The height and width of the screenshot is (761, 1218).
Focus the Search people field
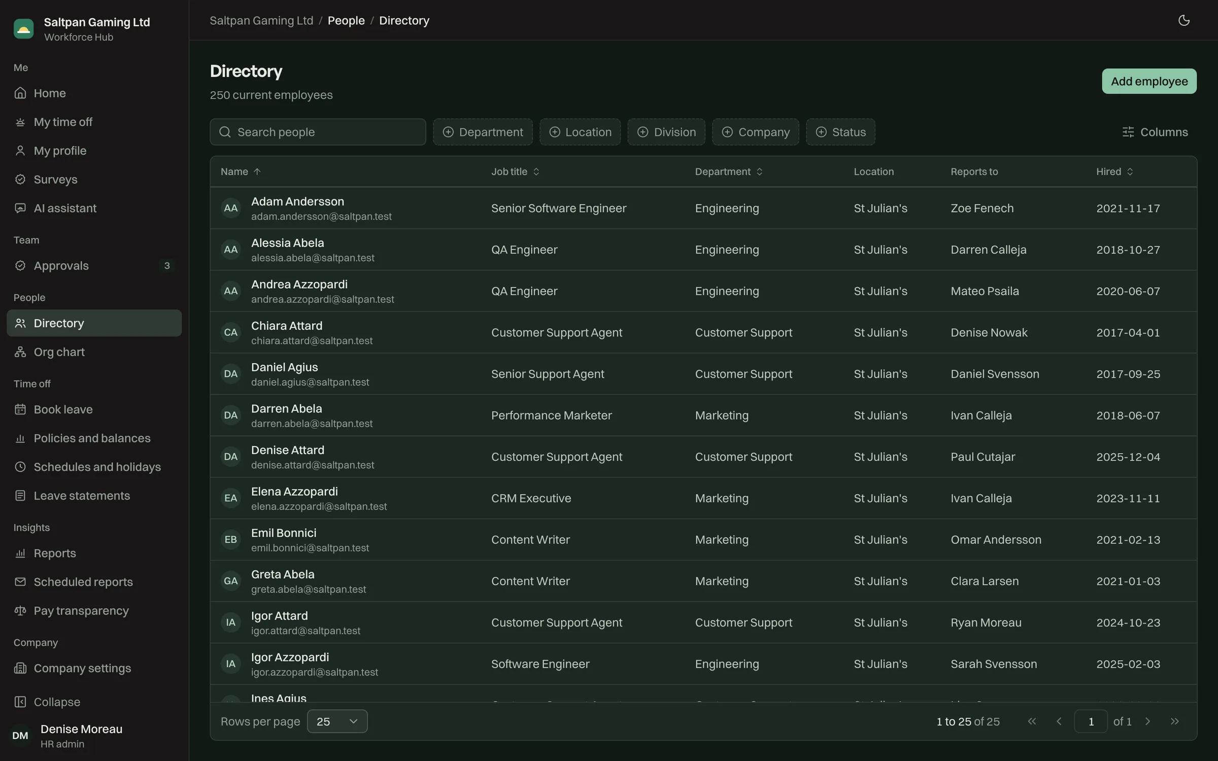318,132
